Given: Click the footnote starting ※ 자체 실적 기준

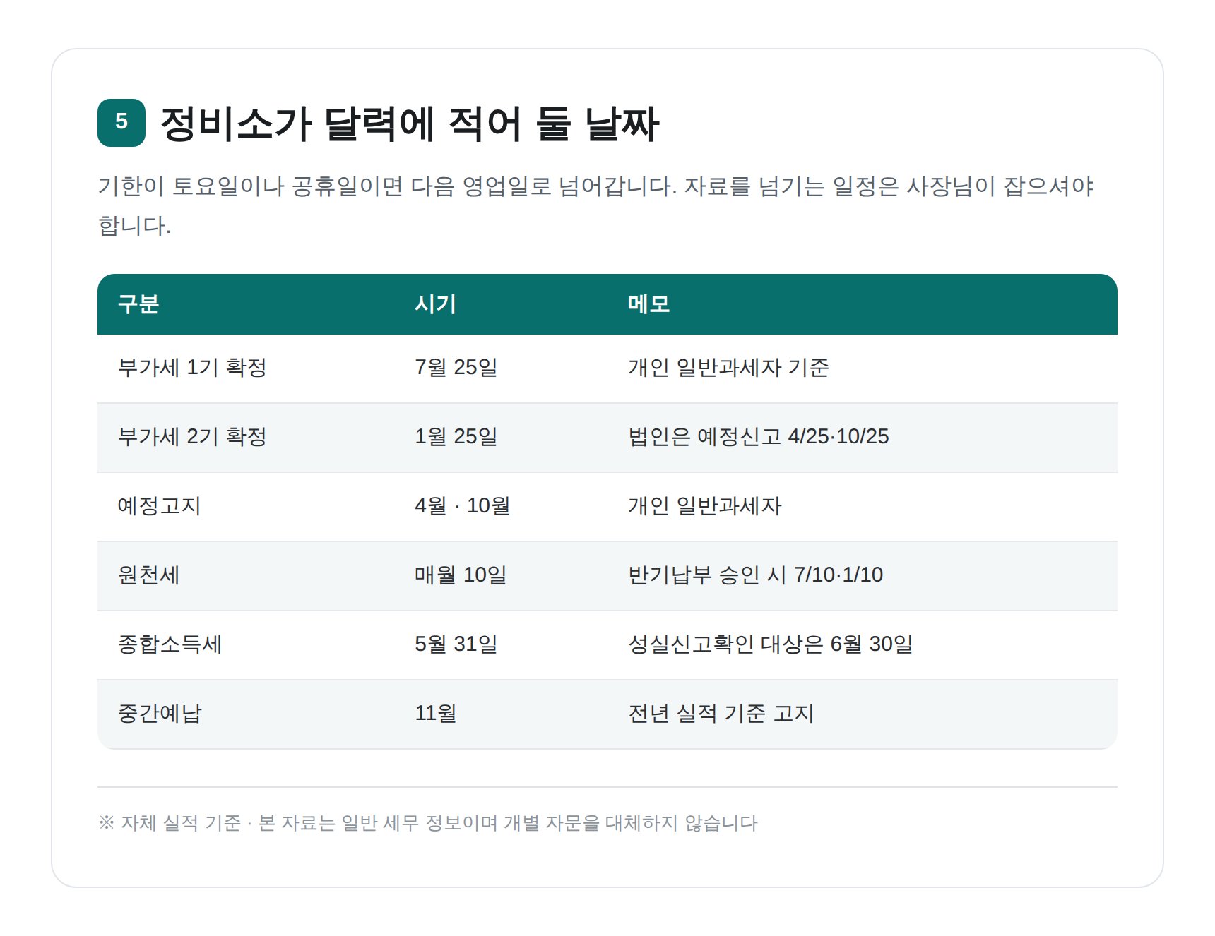Looking at the screenshot, I should point(428,823).
